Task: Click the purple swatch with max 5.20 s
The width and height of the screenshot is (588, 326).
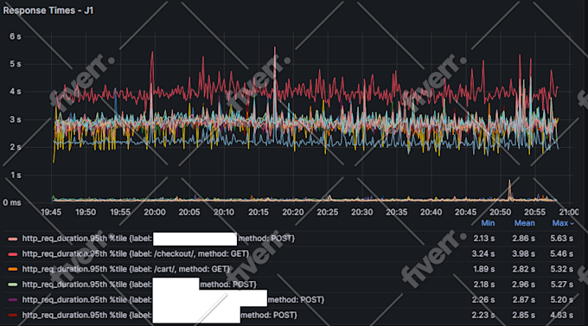Action: pos(13,300)
